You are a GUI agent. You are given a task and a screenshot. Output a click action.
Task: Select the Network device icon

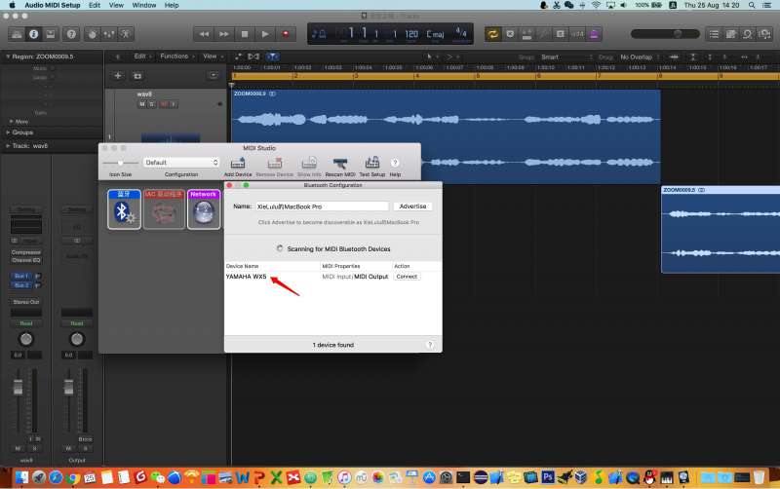point(204,209)
